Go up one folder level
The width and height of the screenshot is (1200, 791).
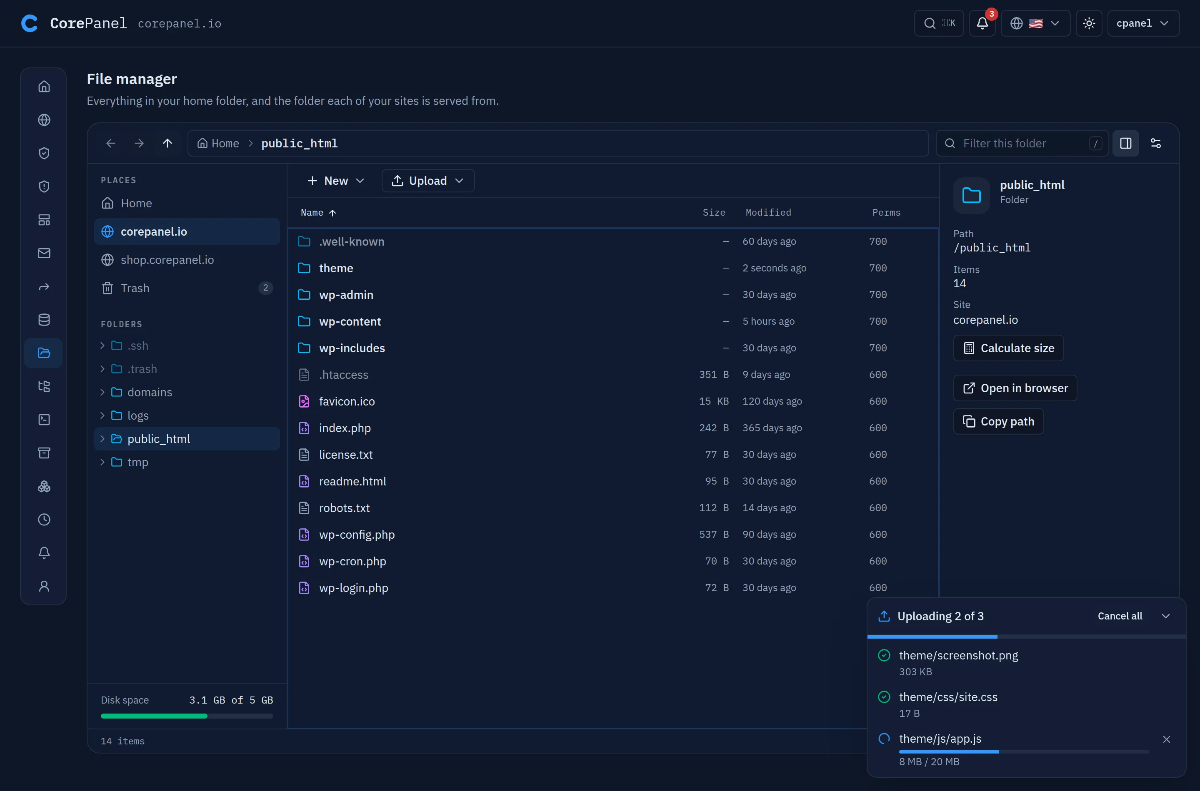pyautogui.click(x=167, y=143)
